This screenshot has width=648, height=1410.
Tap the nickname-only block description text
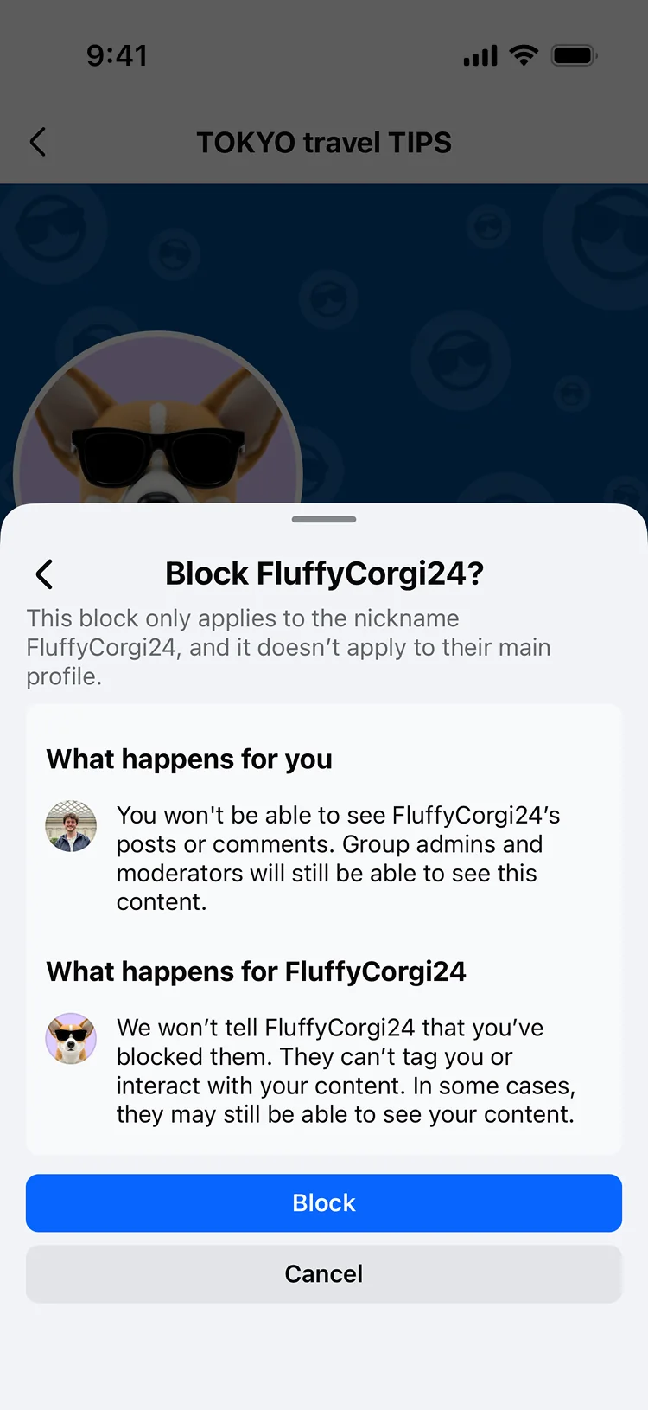coord(289,647)
